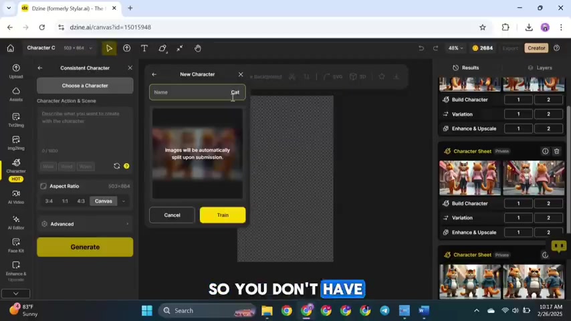Close the Consistent Character panel
Screen dimensions: 571x321
(x=130, y=68)
